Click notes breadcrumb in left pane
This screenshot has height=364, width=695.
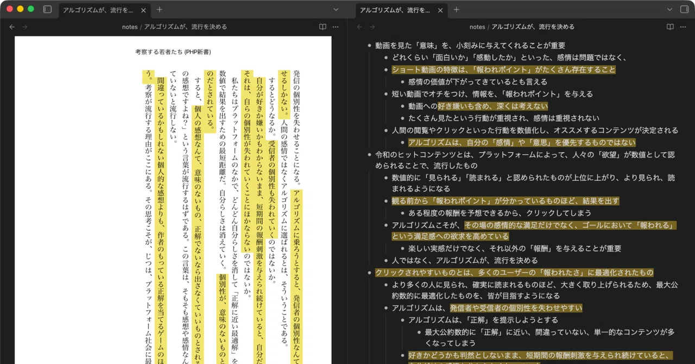pos(130,27)
